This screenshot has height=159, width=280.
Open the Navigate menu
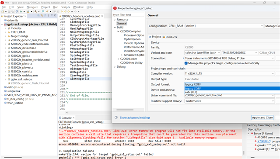click(32, 7)
